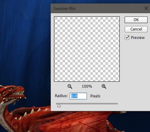Click the far right end of the Radius slider
Viewport: 150px width, 132px height.
click(117, 104)
